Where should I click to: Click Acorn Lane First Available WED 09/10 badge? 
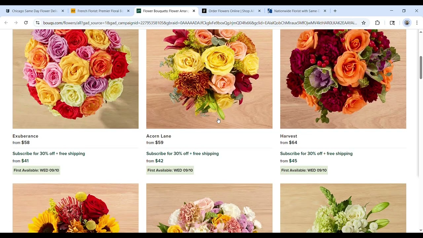click(170, 170)
